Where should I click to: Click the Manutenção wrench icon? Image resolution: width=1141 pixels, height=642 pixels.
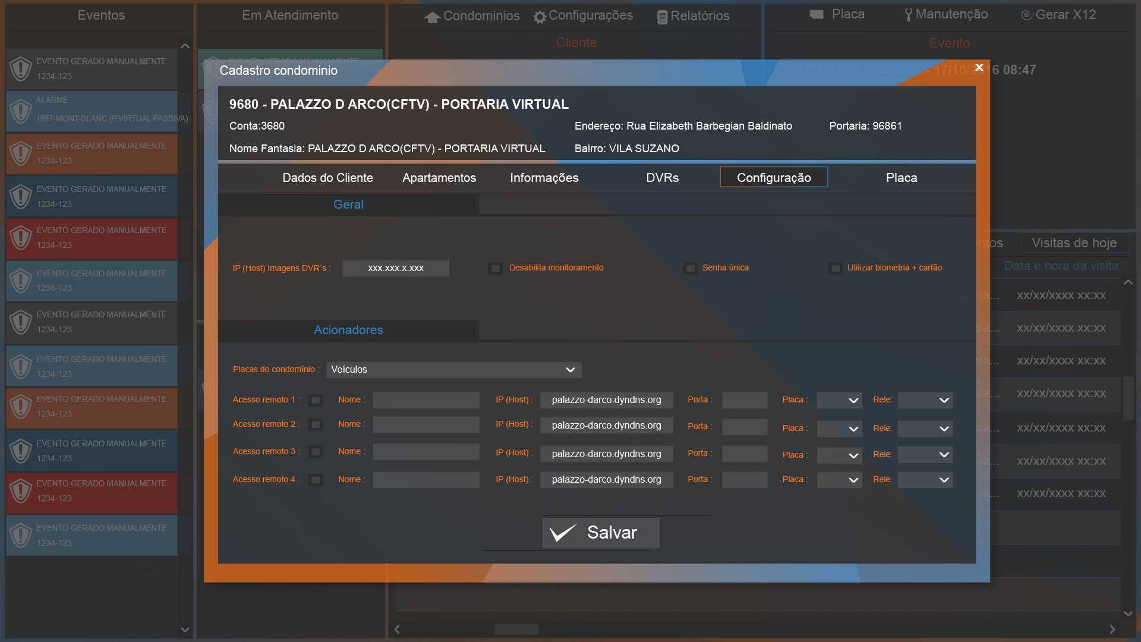click(x=908, y=15)
